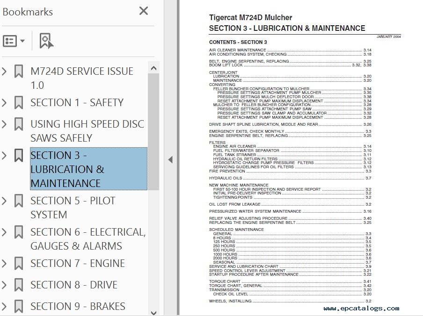Click bookmark icon beside SECTION 9 - BRAKES

pos(19,307)
